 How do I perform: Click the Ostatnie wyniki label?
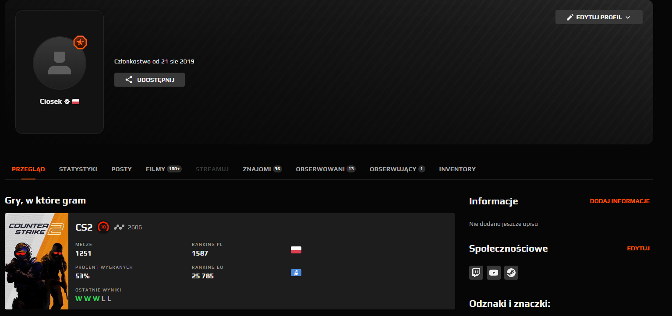click(99, 290)
